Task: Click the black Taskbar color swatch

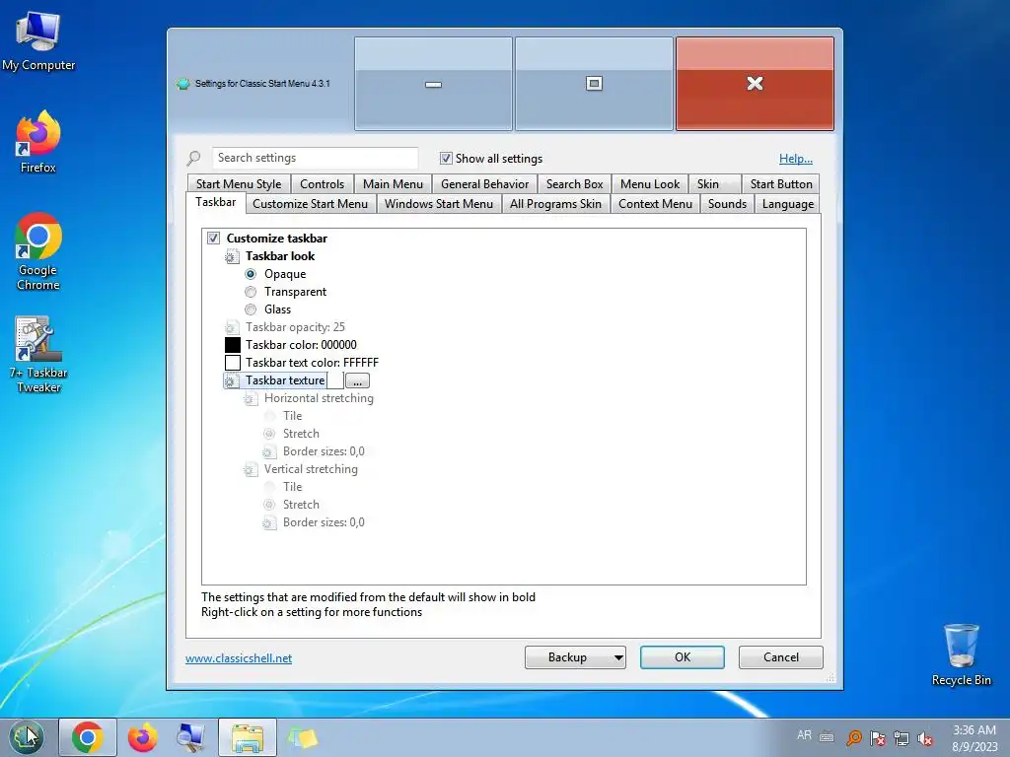Action: tap(233, 345)
